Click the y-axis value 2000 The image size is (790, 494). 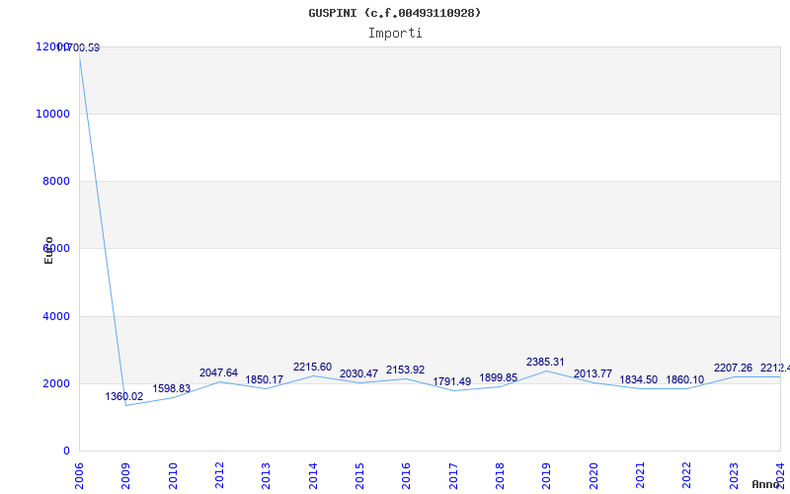click(x=56, y=383)
